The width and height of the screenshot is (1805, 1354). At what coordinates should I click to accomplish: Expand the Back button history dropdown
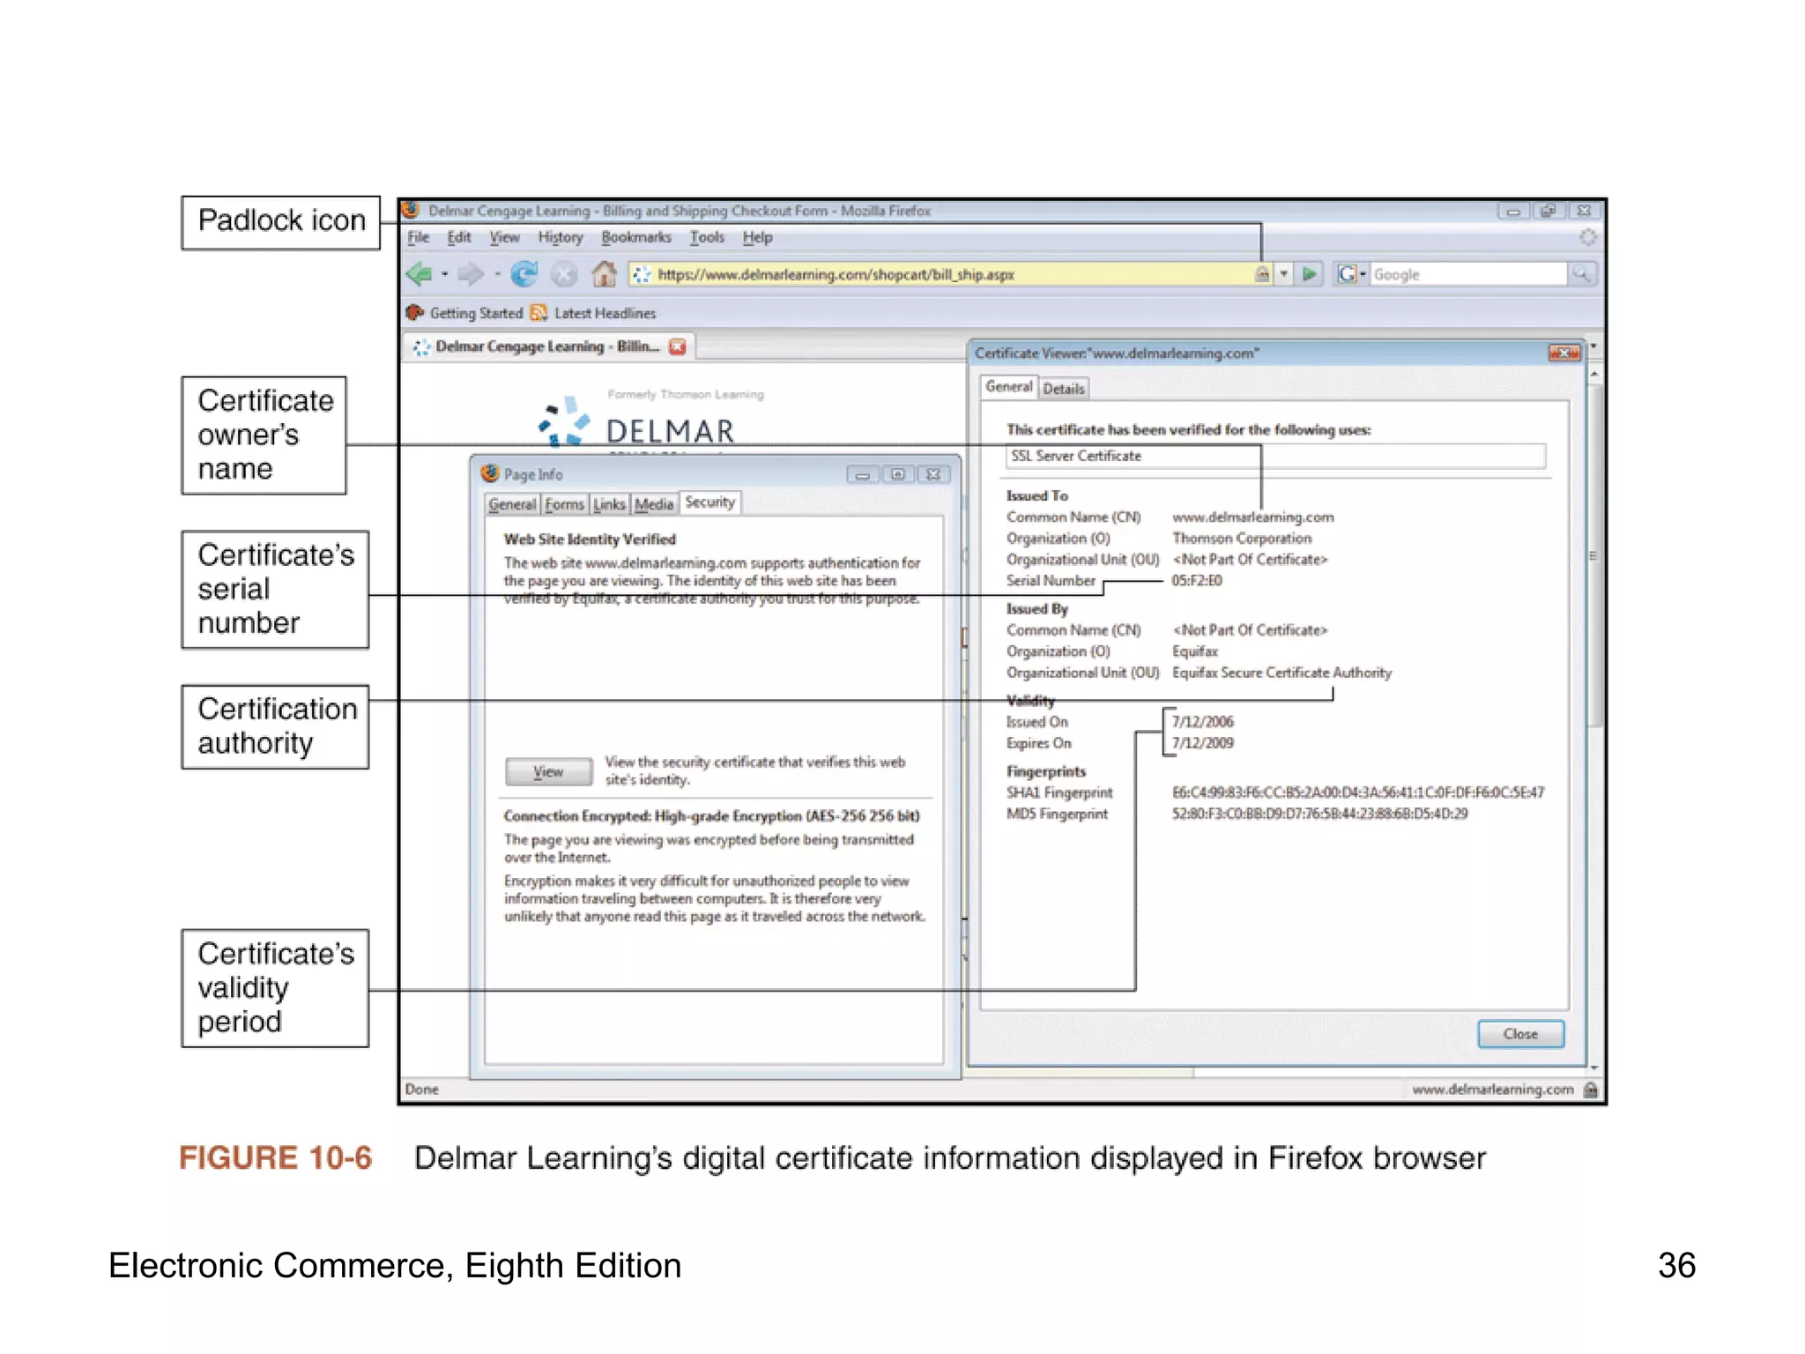[x=445, y=274]
